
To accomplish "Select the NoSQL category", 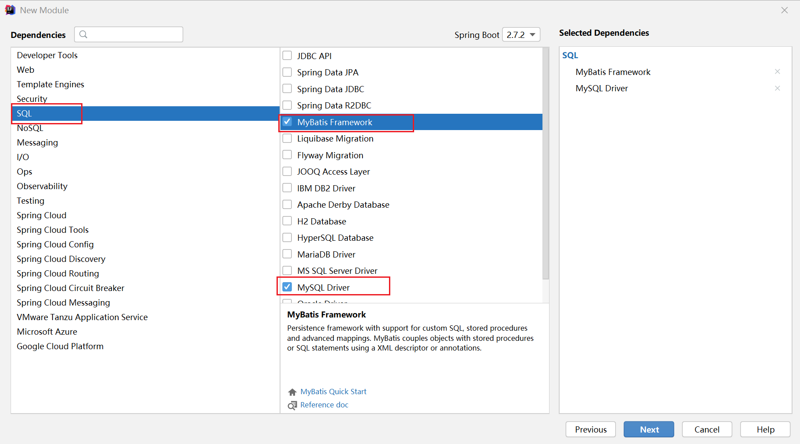I will pyautogui.click(x=145, y=128).
